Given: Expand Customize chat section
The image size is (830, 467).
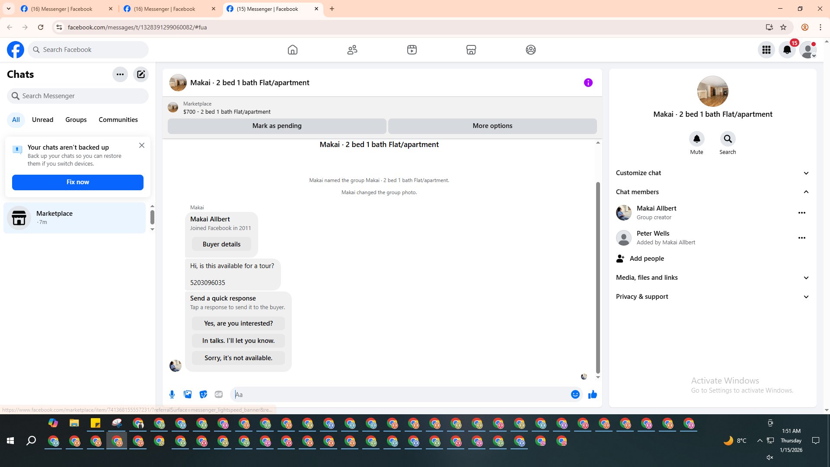Looking at the screenshot, I should pos(712,173).
